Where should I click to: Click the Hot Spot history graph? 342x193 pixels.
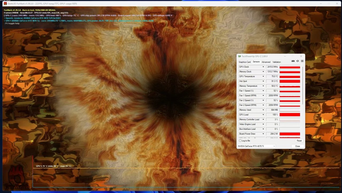(290, 81)
